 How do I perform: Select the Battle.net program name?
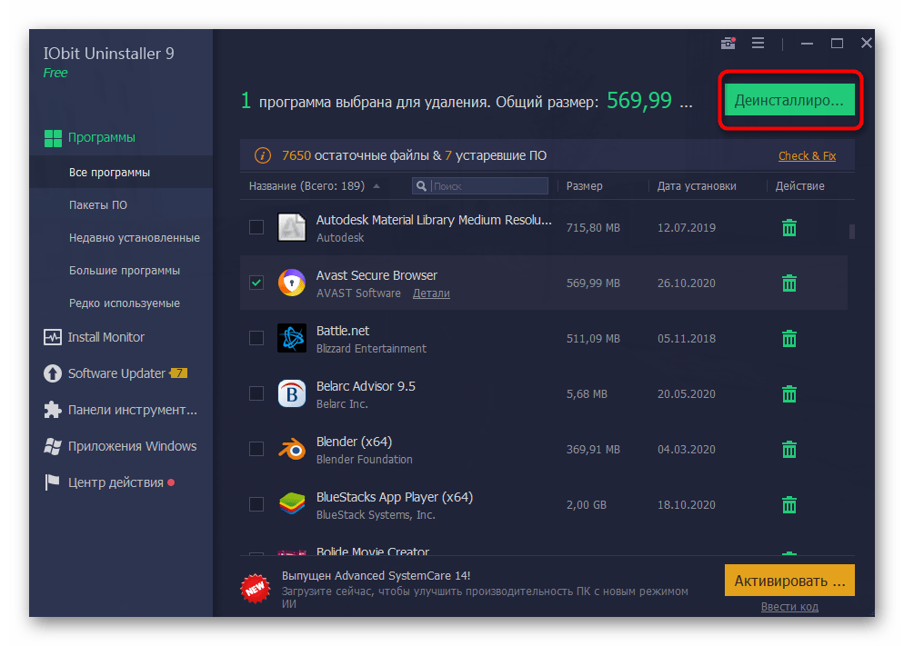click(343, 331)
